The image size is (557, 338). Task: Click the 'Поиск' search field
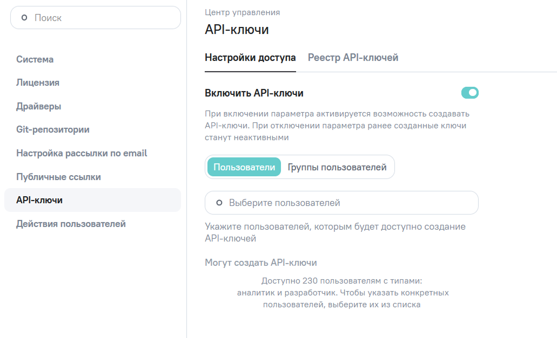coord(96,18)
